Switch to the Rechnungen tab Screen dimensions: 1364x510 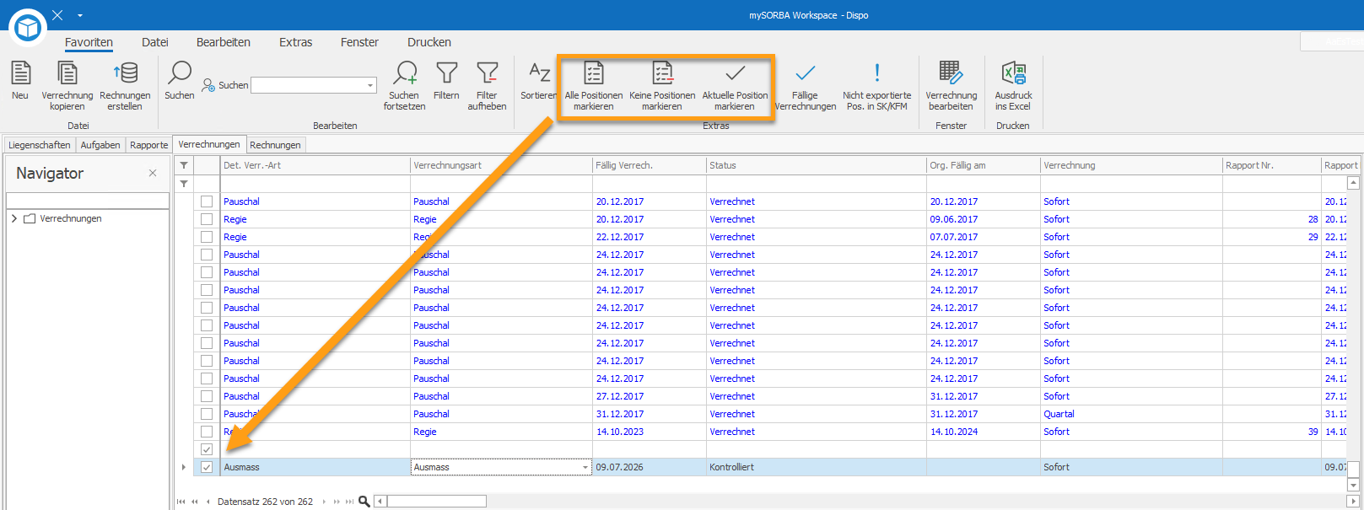275,145
